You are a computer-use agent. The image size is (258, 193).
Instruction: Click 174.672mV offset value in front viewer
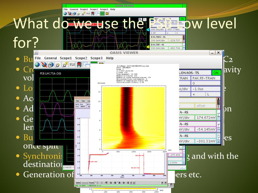[205, 118]
